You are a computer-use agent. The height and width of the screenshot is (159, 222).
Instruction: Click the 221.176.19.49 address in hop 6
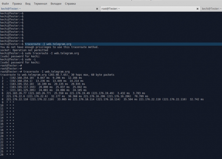79,93
